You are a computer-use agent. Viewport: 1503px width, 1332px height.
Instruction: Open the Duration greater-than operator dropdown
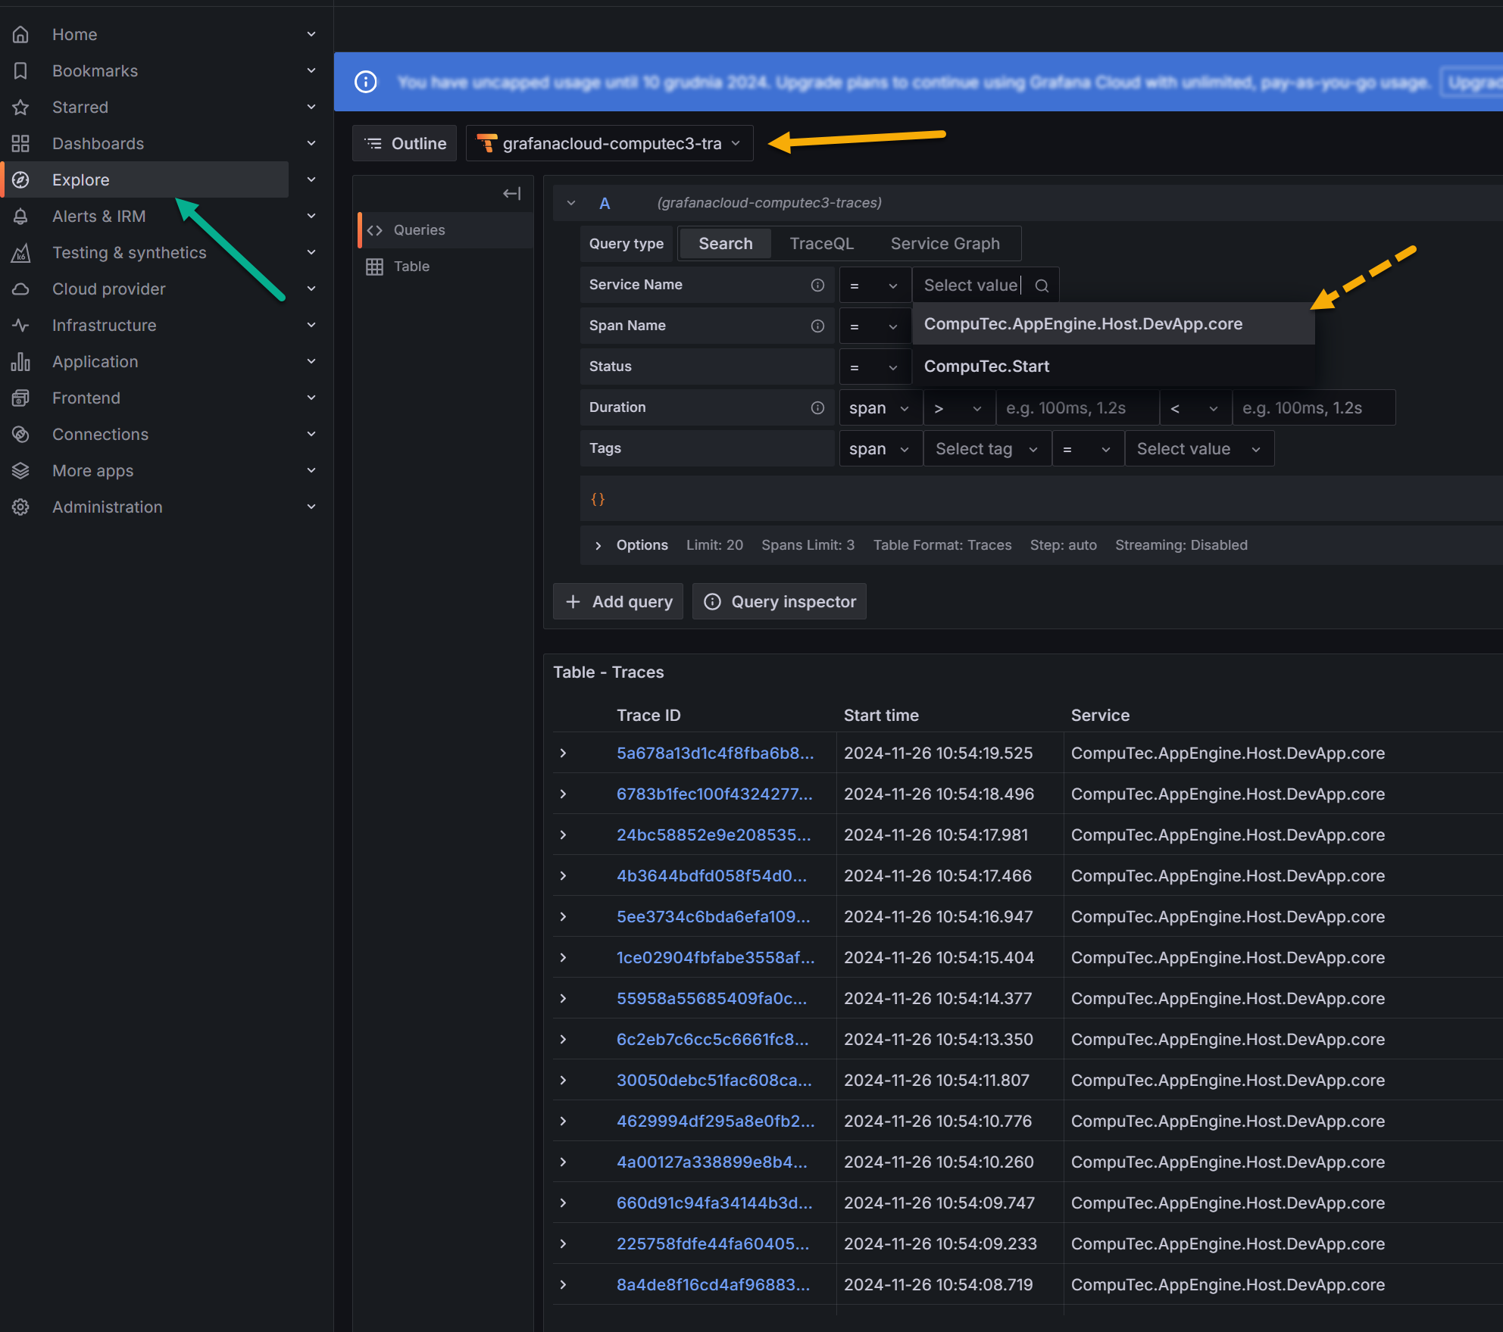coord(959,408)
